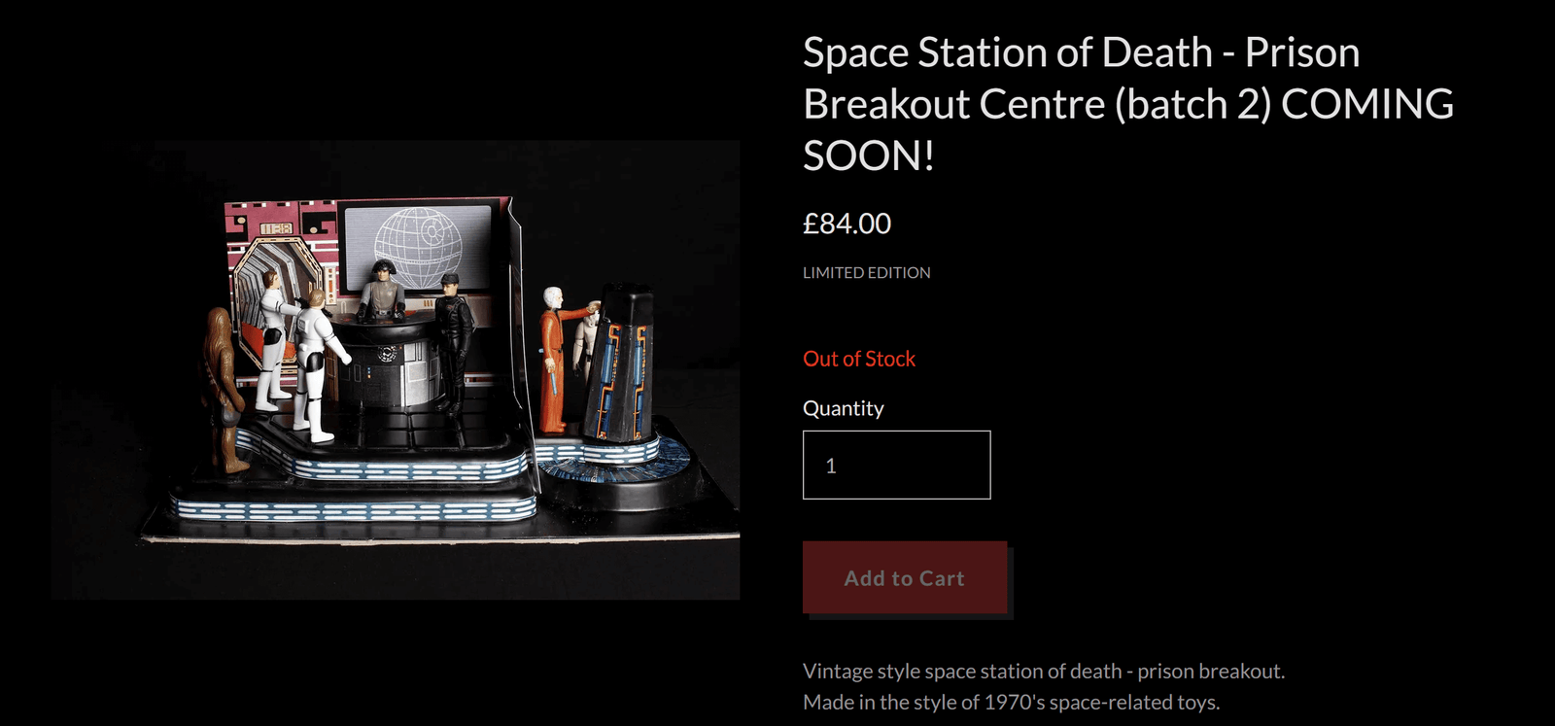This screenshot has width=1555, height=726.
Task: Click the £84.00 price text
Action: (847, 224)
